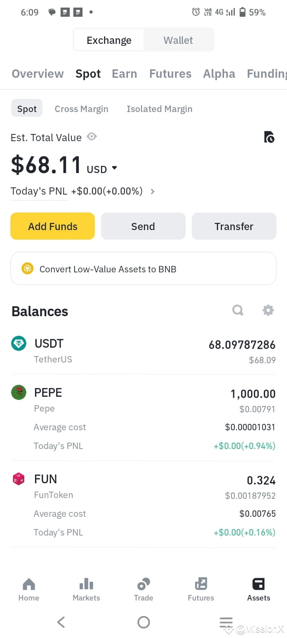
Task: Toggle balance visibility eye icon
Action: coord(92,137)
